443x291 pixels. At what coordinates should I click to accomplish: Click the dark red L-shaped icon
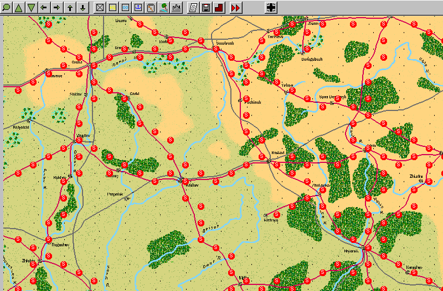point(218,8)
